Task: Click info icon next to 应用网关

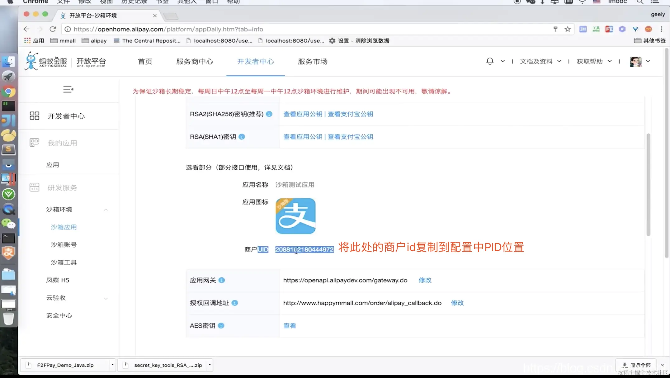Action: tap(222, 280)
